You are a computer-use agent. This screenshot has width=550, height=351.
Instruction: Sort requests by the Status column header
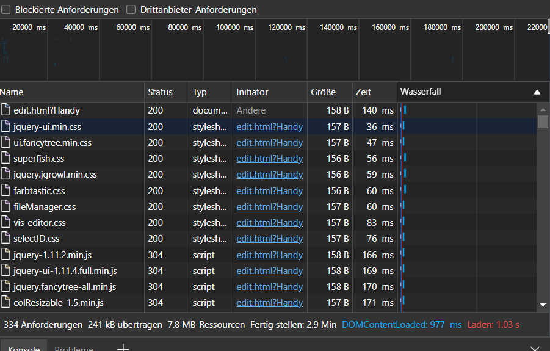pos(160,92)
